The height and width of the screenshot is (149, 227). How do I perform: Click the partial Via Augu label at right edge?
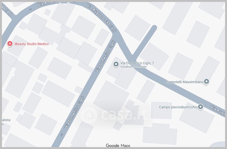[x=218, y=110]
